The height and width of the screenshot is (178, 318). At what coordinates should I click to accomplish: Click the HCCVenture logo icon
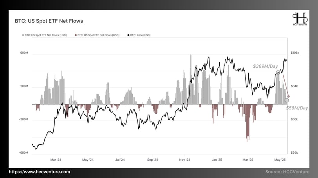point(300,19)
